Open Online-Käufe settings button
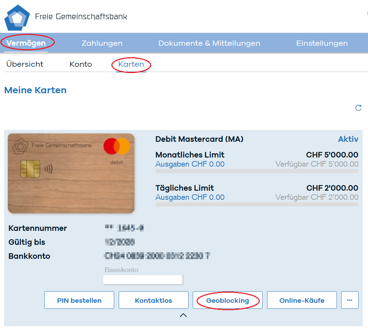Viewport: 368px width, 329px height. click(x=302, y=300)
